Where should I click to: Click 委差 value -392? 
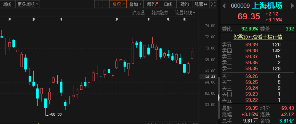click(x=289, y=29)
